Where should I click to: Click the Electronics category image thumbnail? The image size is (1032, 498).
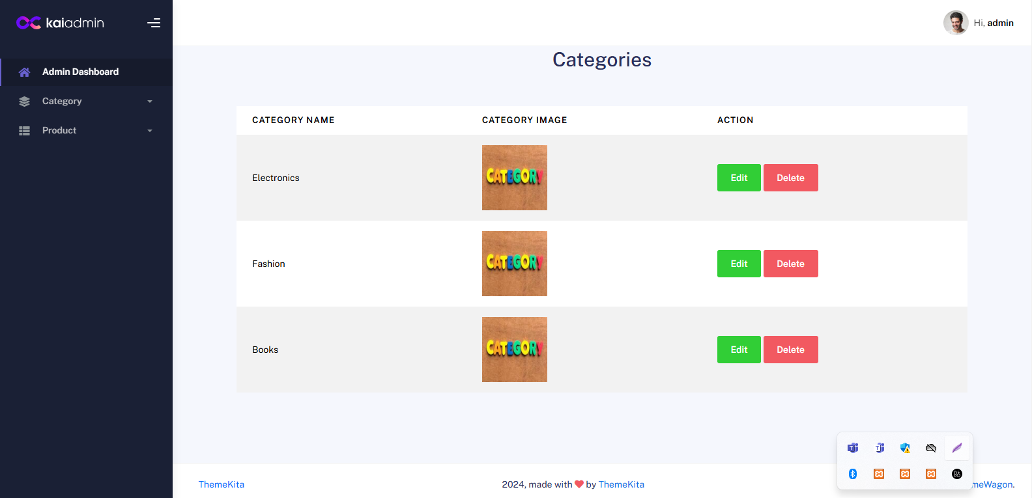(515, 178)
